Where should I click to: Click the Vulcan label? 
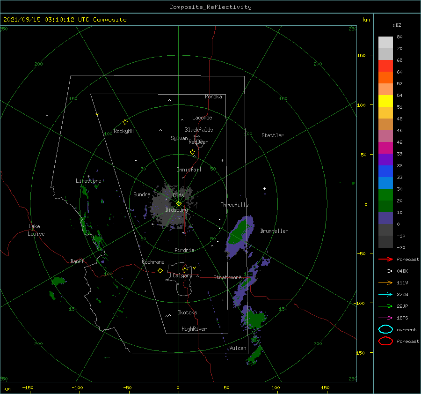(238, 348)
